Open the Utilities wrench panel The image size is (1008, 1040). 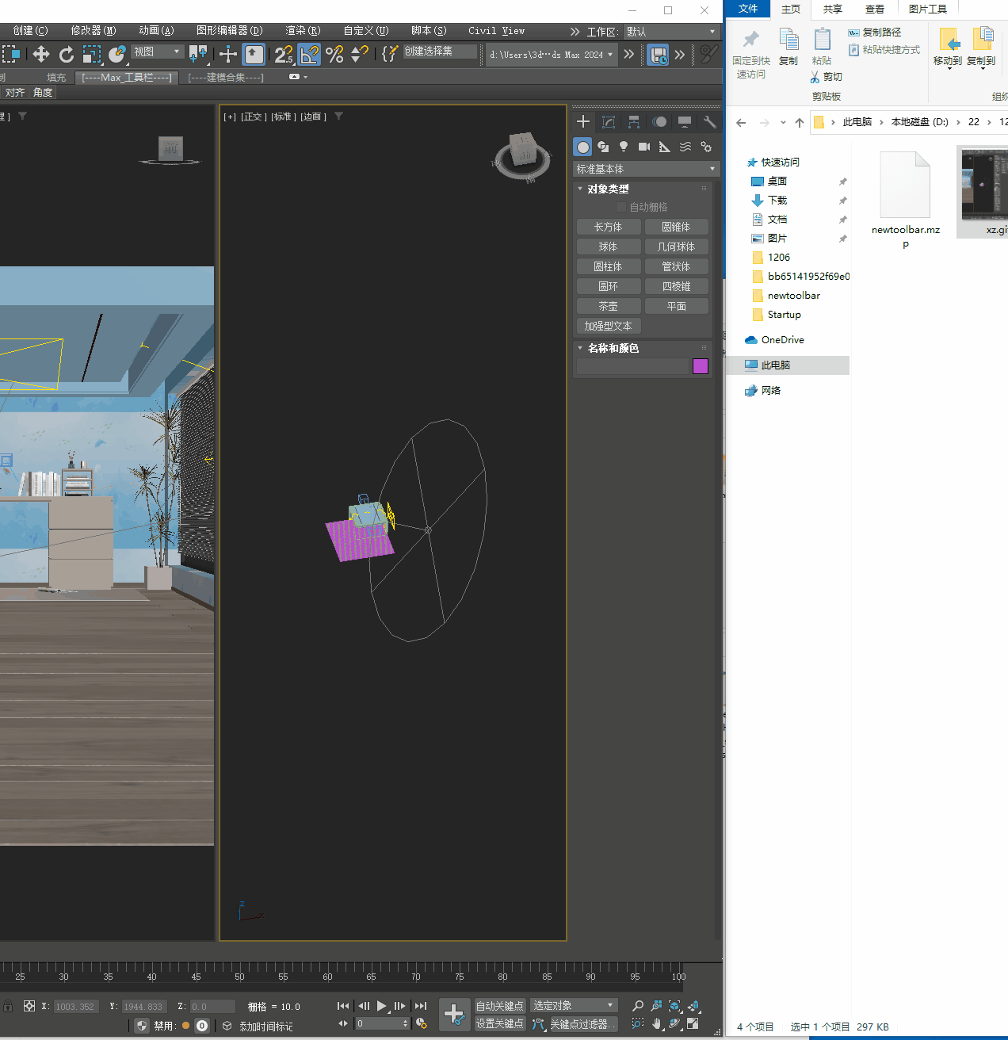[x=709, y=122]
